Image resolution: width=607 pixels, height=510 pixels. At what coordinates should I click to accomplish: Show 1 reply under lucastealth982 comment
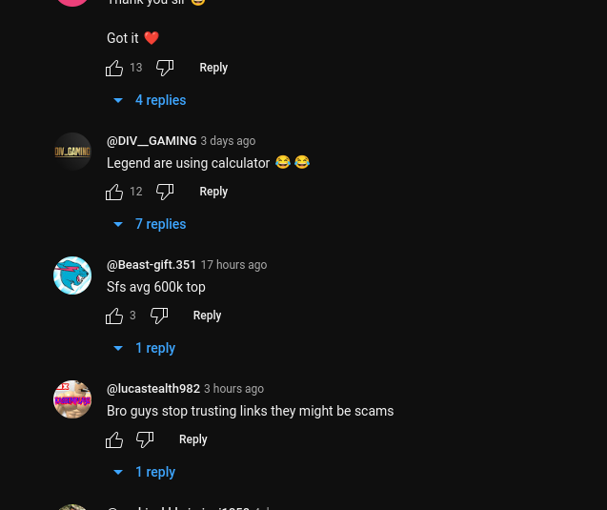[x=145, y=472]
